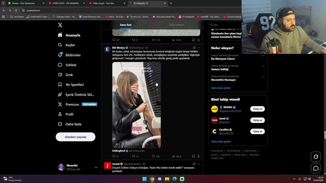
Task: Open account menu dots beside MuzoAbi
Action: [x=96, y=167]
